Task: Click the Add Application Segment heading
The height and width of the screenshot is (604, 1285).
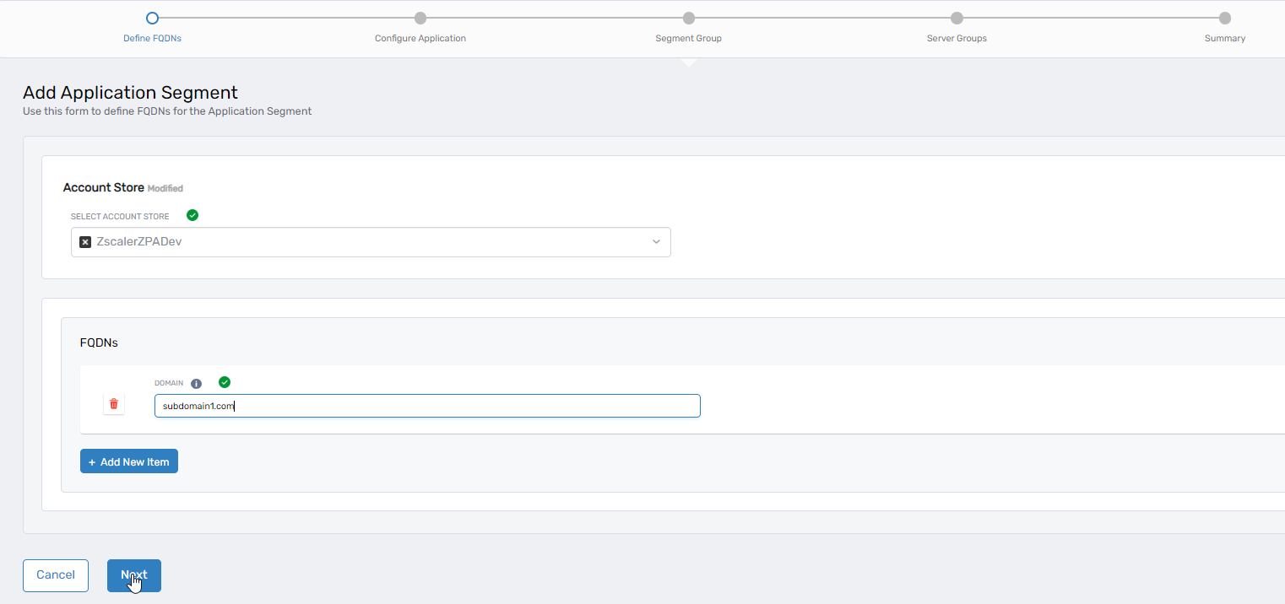Action: pyautogui.click(x=130, y=93)
